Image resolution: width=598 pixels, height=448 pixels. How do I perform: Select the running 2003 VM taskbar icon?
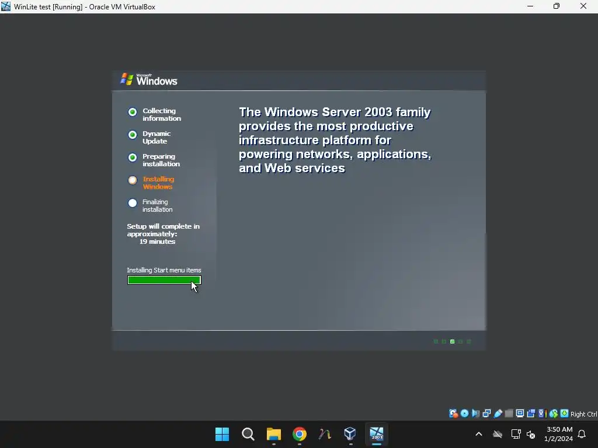(x=377, y=434)
